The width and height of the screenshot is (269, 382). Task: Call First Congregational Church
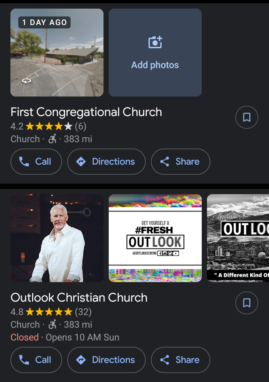(x=36, y=162)
